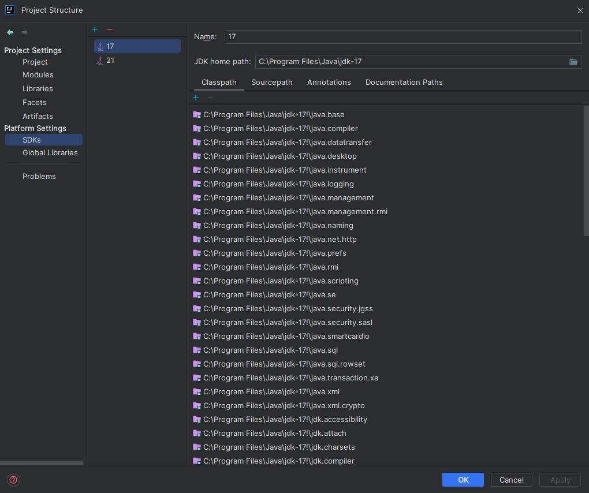Click folder icon for jdk.attach entry
The width and height of the screenshot is (589, 493).
(x=197, y=434)
